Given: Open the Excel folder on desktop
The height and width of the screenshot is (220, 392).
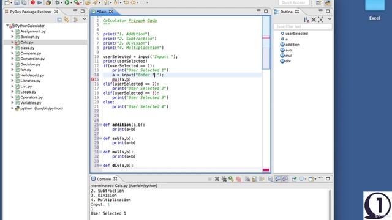Looking at the screenshot, I should [x=374, y=10].
